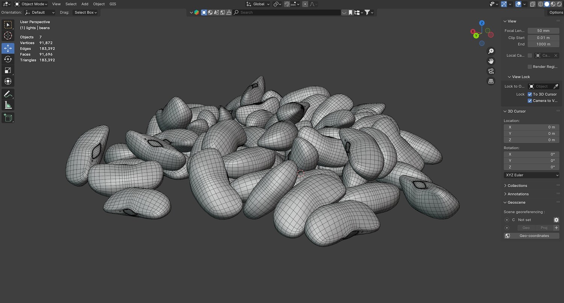Screen dimensions: 564x303
Task: Open the Default orientation dropdown
Action: [39, 12]
